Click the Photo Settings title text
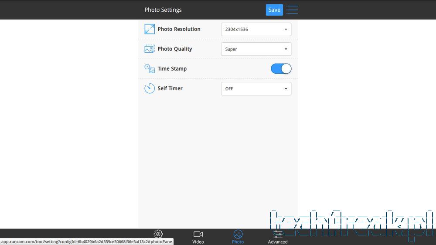 [x=163, y=10]
